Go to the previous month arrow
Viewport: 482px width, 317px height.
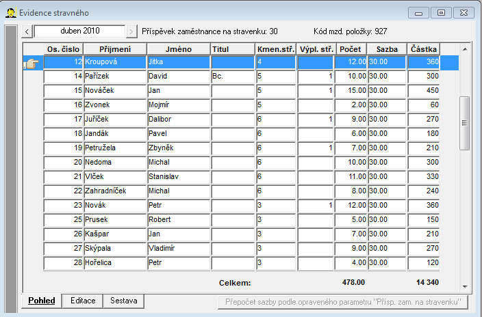27,31
